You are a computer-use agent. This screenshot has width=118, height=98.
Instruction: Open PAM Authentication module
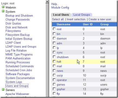18,58
